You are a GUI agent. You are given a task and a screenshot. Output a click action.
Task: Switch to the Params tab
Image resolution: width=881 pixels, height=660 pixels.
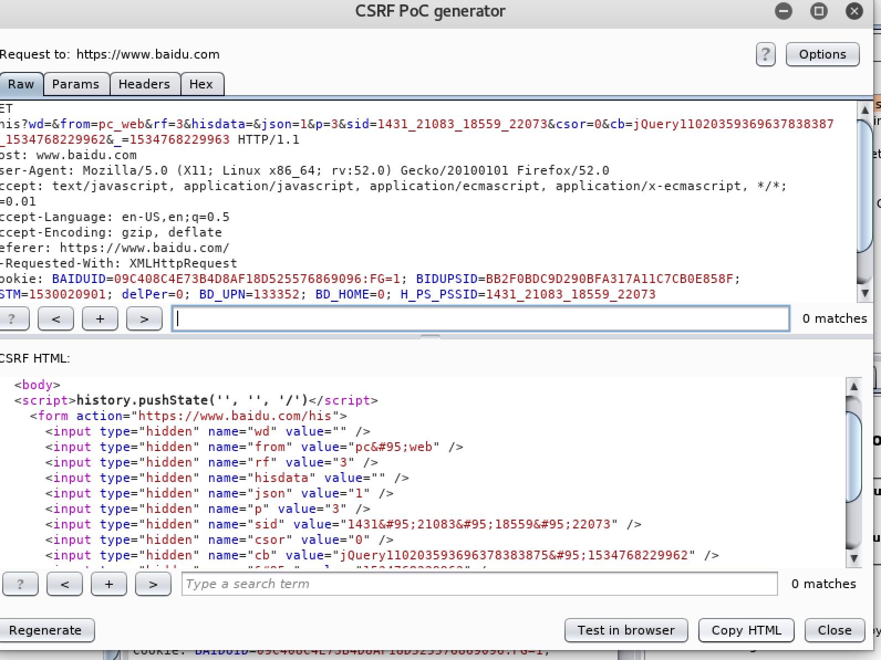[76, 84]
